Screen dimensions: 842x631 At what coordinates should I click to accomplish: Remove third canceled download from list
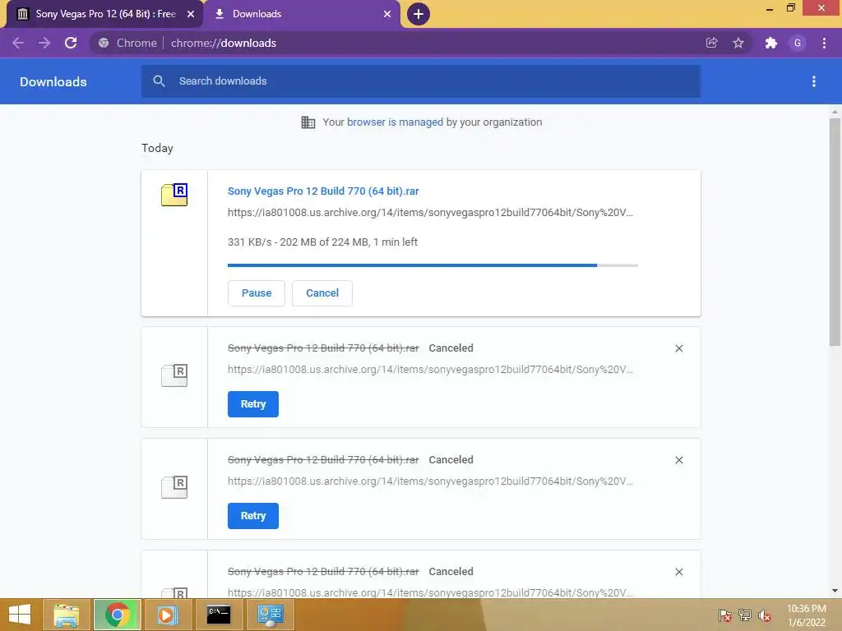tap(679, 572)
